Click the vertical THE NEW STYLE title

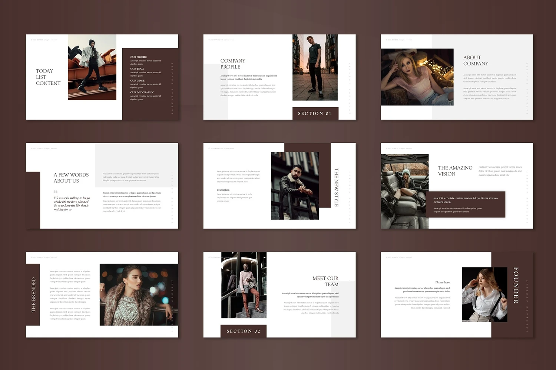coord(336,187)
